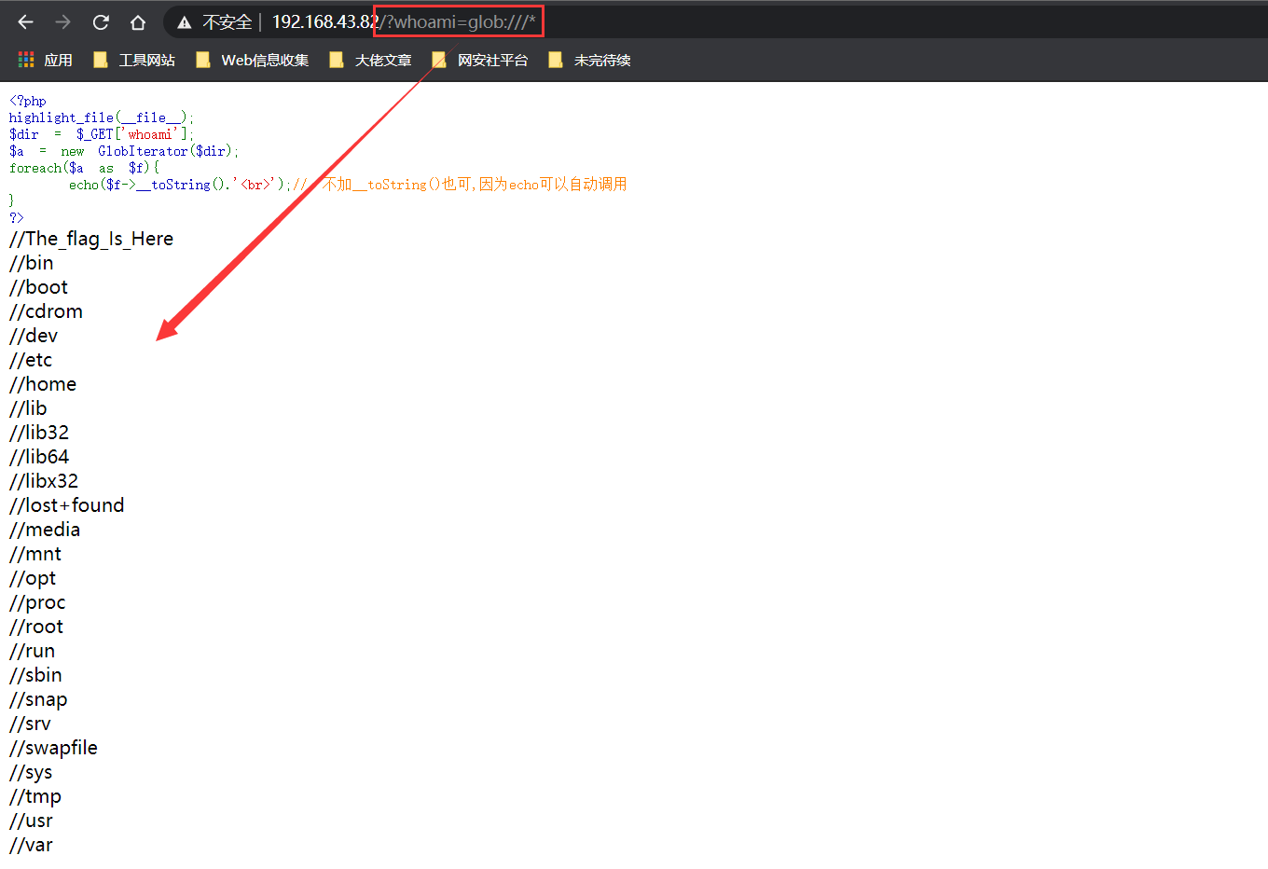This screenshot has width=1268, height=869.
Task: Click the 工具网站 bookmark folder icon
Action: pos(101,61)
